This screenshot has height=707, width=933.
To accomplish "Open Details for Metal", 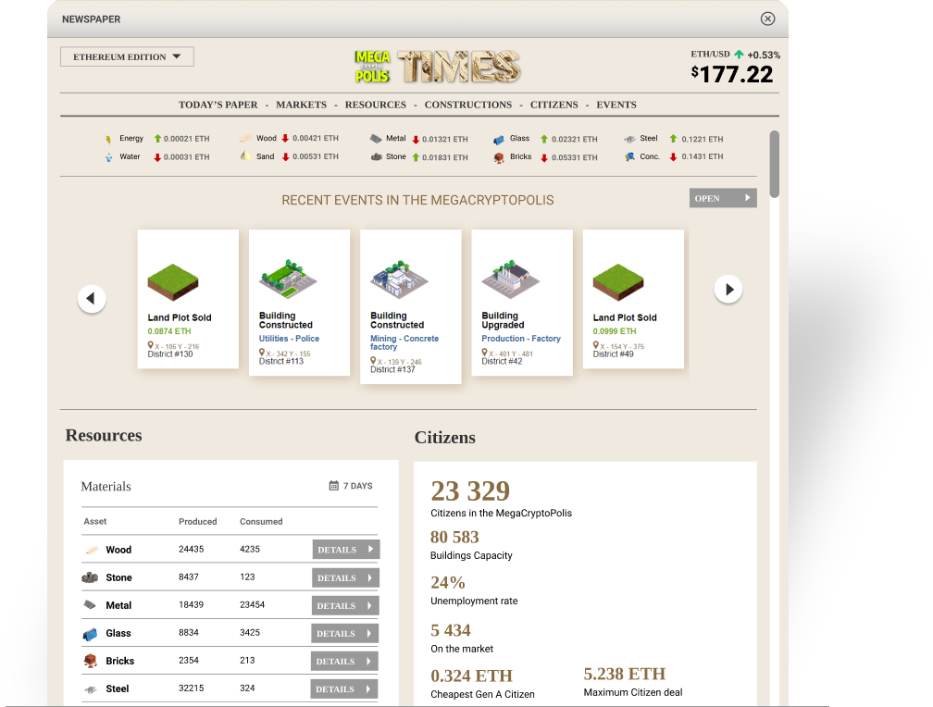I will click(x=344, y=605).
